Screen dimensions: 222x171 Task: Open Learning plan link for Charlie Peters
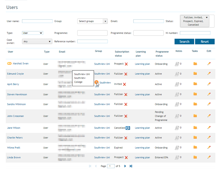[x=142, y=138]
